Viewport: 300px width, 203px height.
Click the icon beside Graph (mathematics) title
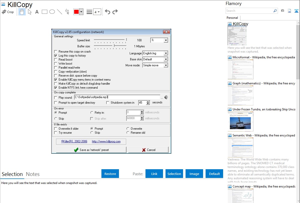230,83
